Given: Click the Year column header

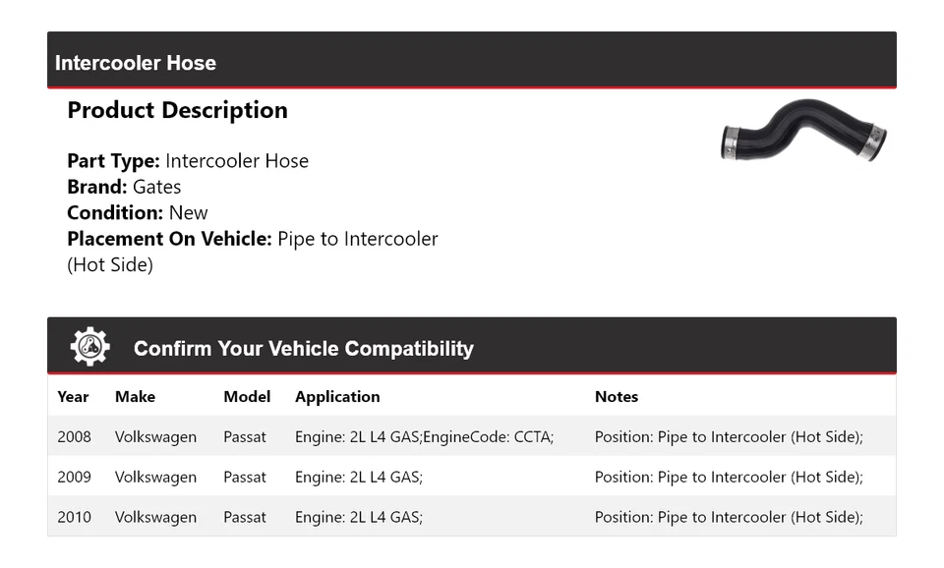Looking at the screenshot, I should pyautogui.click(x=73, y=397).
